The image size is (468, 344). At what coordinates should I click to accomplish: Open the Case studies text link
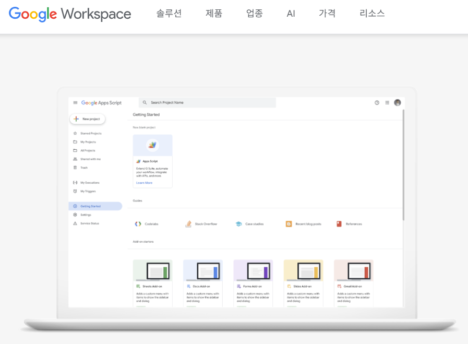(x=254, y=224)
